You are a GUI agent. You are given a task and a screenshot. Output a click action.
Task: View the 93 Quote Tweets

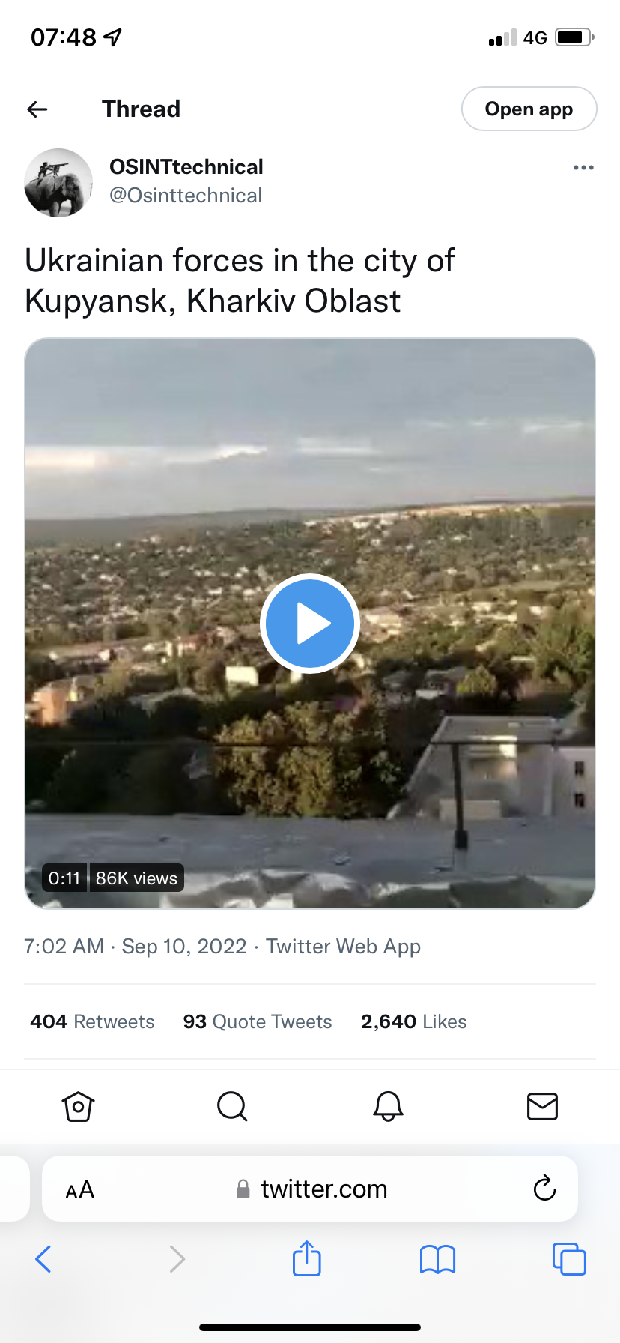pos(257,1021)
